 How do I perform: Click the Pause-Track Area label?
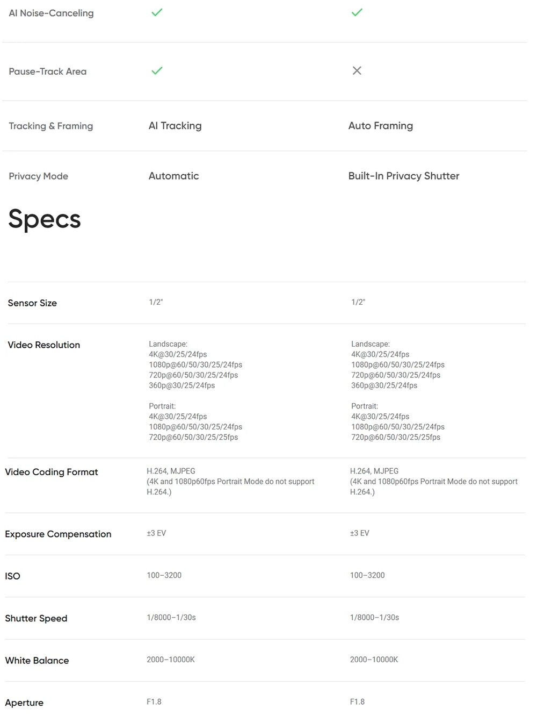(x=47, y=71)
